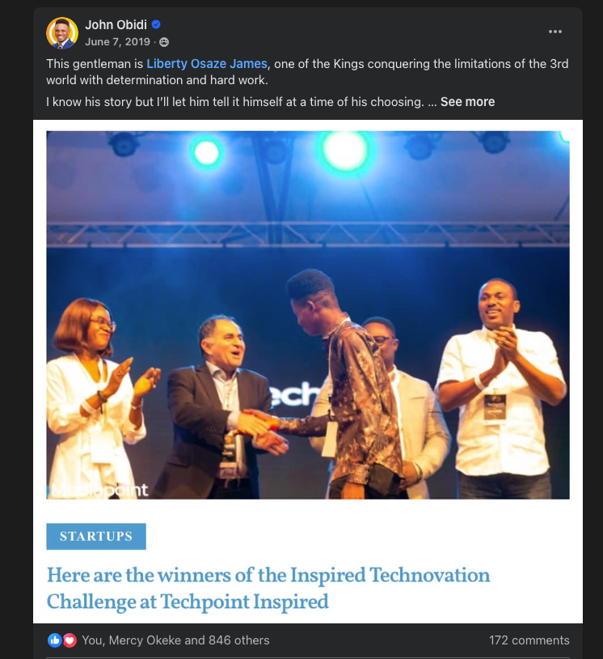This screenshot has width=603, height=659.
Task: Open the 172 comments link
Action: (x=529, y=640)
